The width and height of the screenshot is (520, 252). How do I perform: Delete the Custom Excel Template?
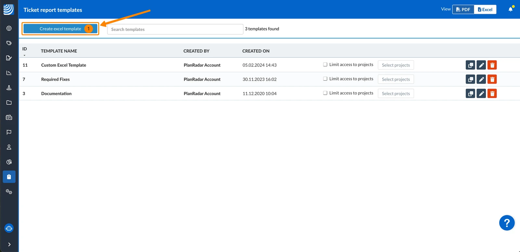click(x=492, y=65)
